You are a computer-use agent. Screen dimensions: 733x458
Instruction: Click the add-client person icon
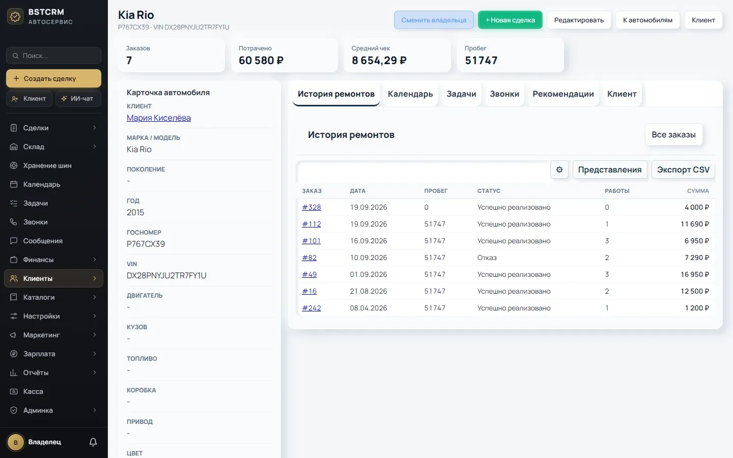click(x=15, y=99)
